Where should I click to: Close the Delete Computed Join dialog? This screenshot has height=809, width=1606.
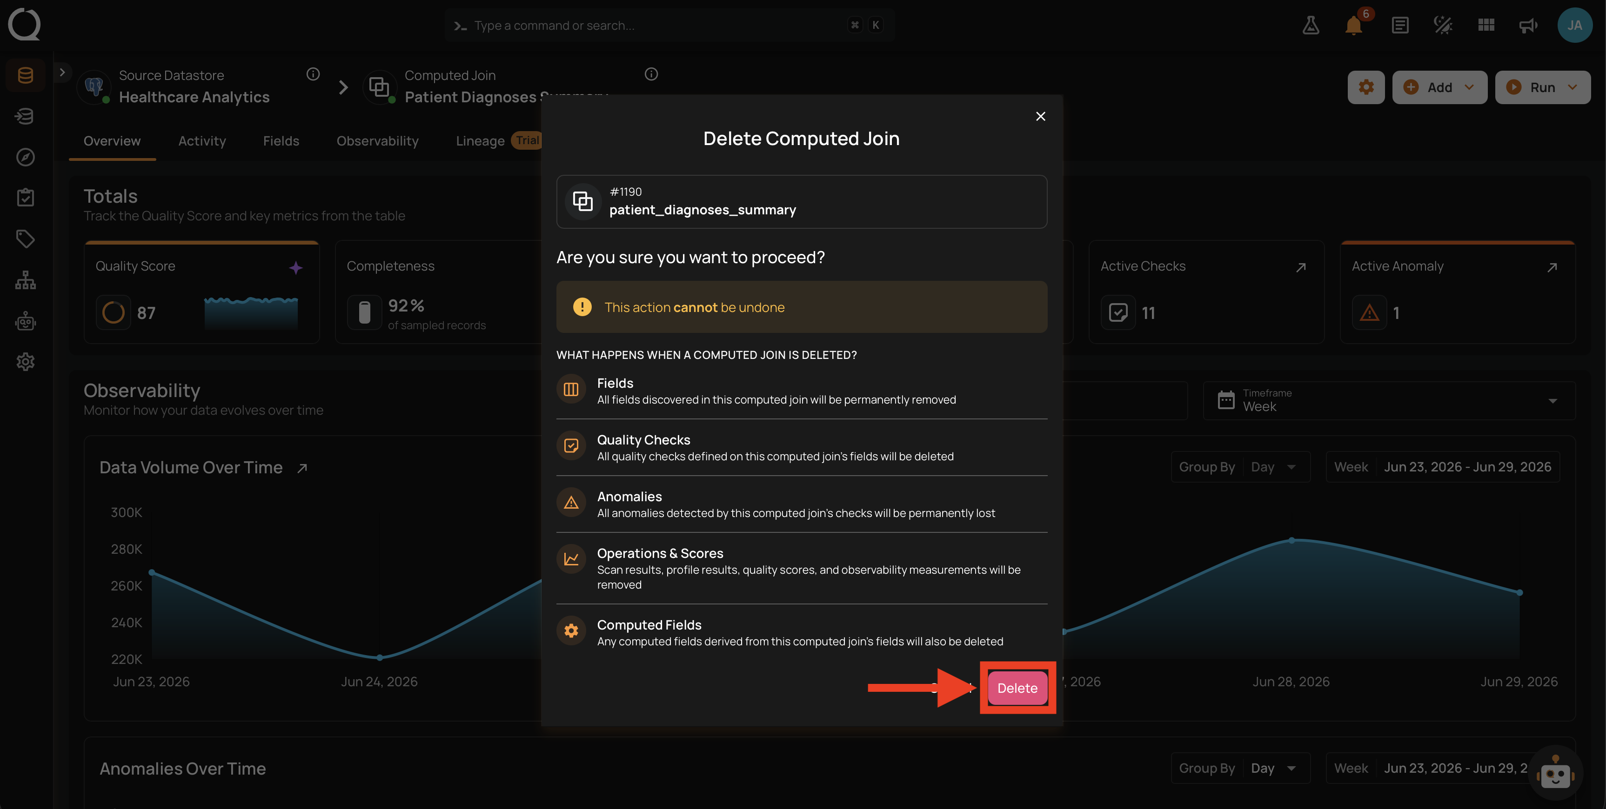1040,117
